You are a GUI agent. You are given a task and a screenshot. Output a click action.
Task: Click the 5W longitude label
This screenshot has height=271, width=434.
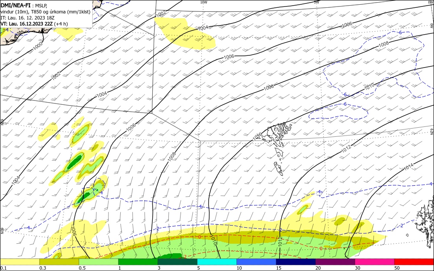pyautogui.click(x=317, y=2)
